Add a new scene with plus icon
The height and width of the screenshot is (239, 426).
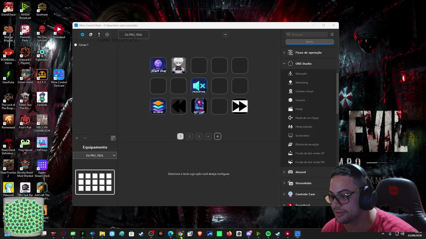tap(77, 138)
